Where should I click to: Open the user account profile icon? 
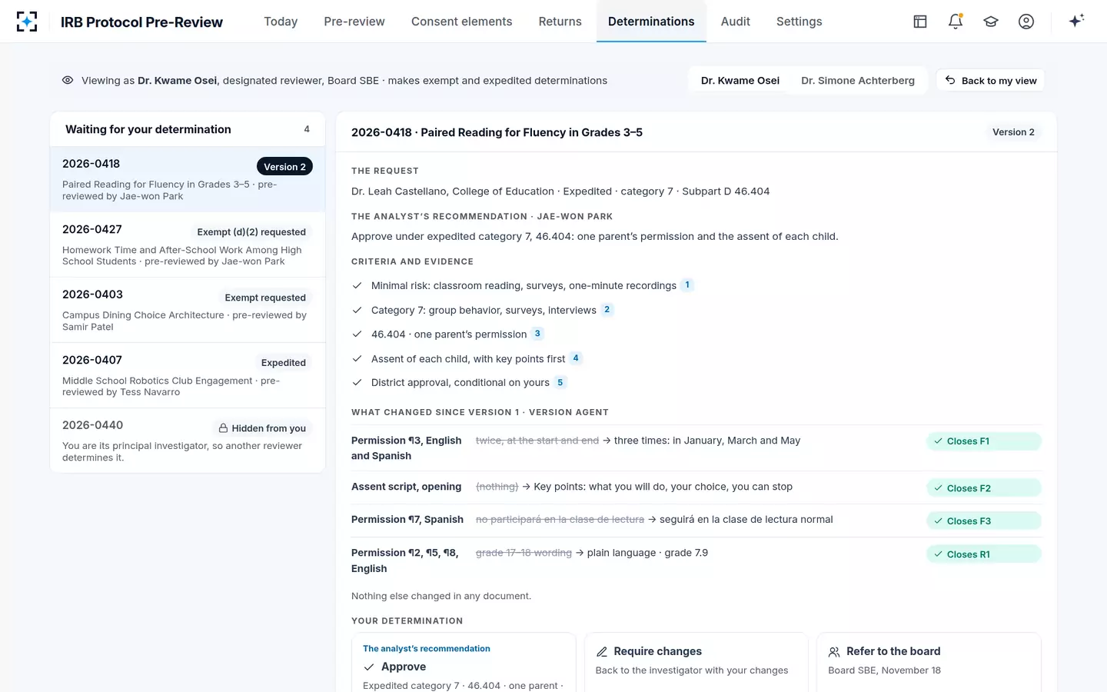click(x=1026, y=22)
